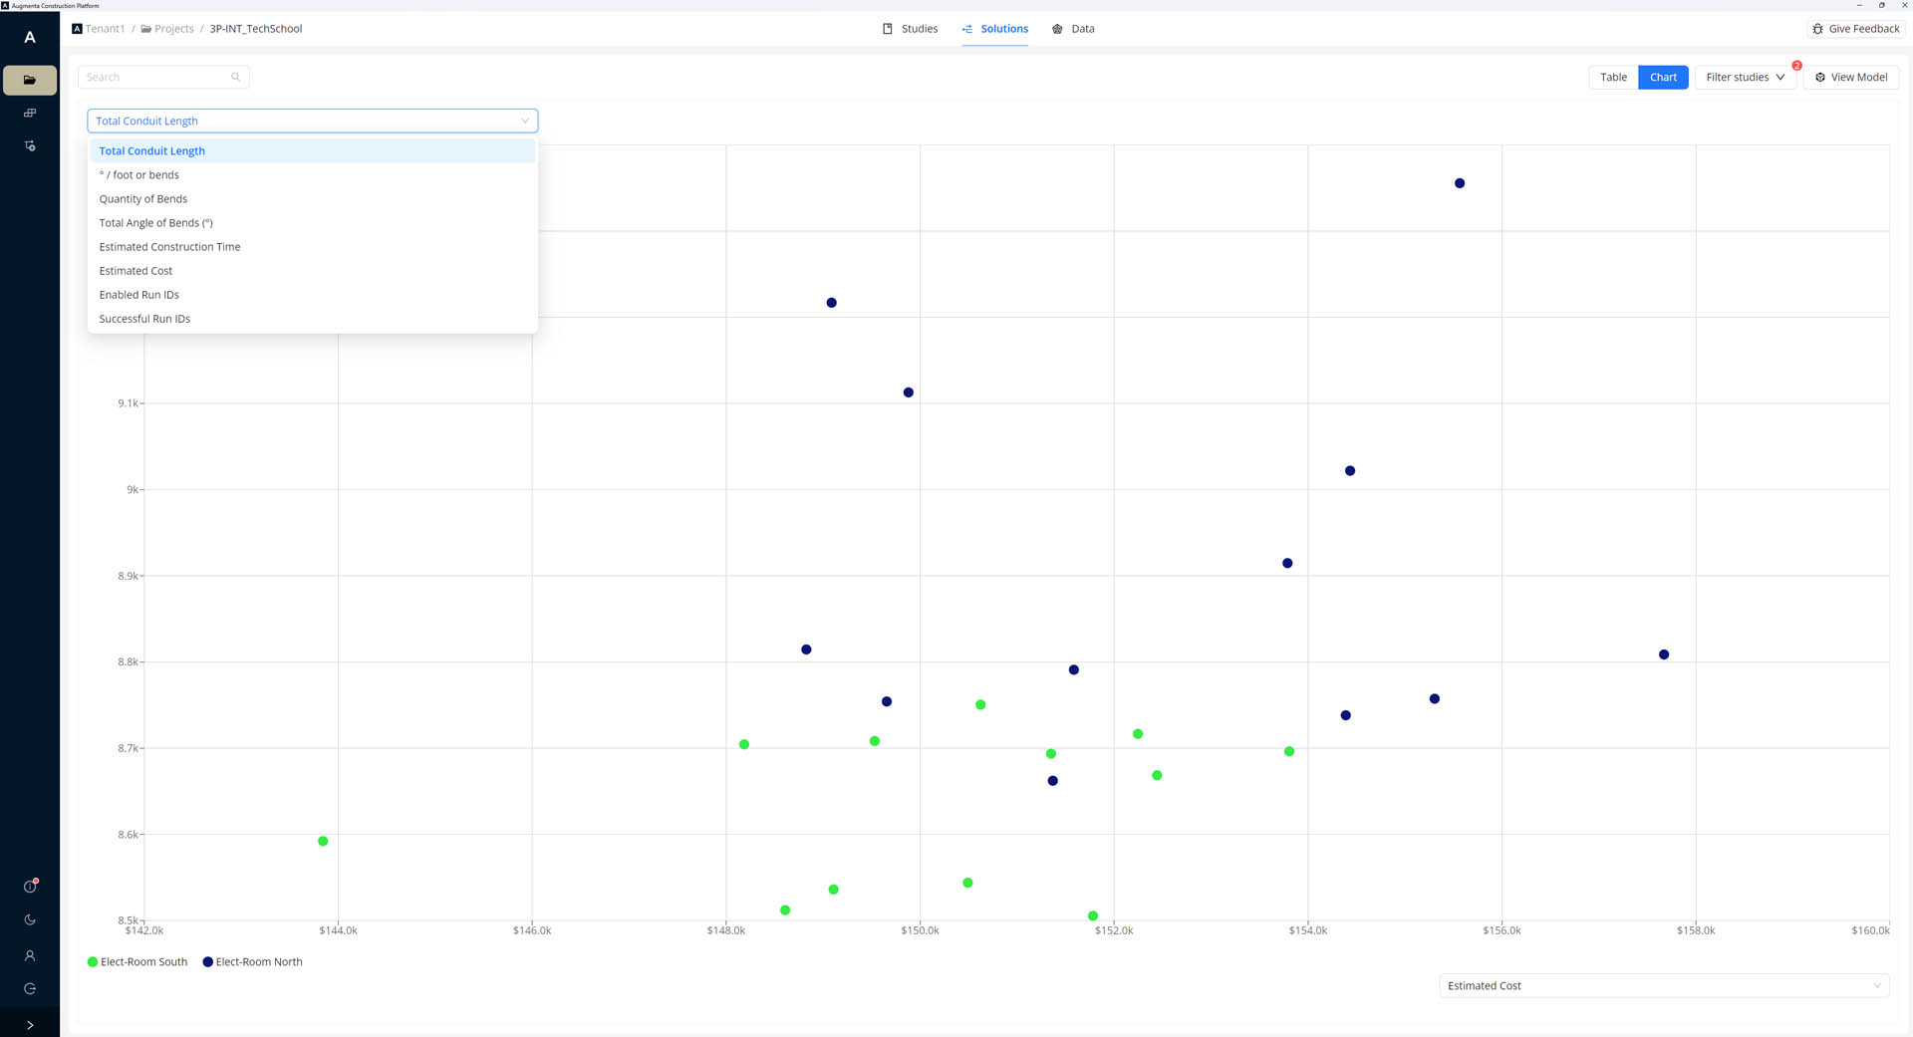Toggle Elect-Room North legend series
This screenshot has height=1037, width=1913.
coord(252,962)
